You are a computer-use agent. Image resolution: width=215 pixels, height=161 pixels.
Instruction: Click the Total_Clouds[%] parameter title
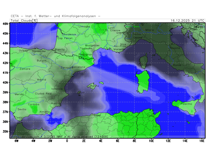[24, 21]
